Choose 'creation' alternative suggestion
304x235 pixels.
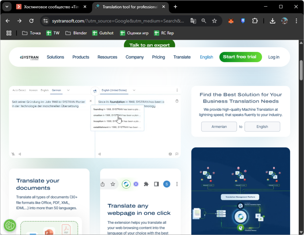[x=117, y=115]
